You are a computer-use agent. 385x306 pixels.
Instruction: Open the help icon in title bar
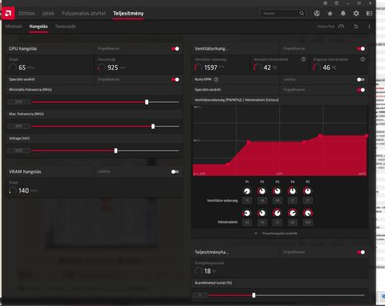[x=337, y=3]
